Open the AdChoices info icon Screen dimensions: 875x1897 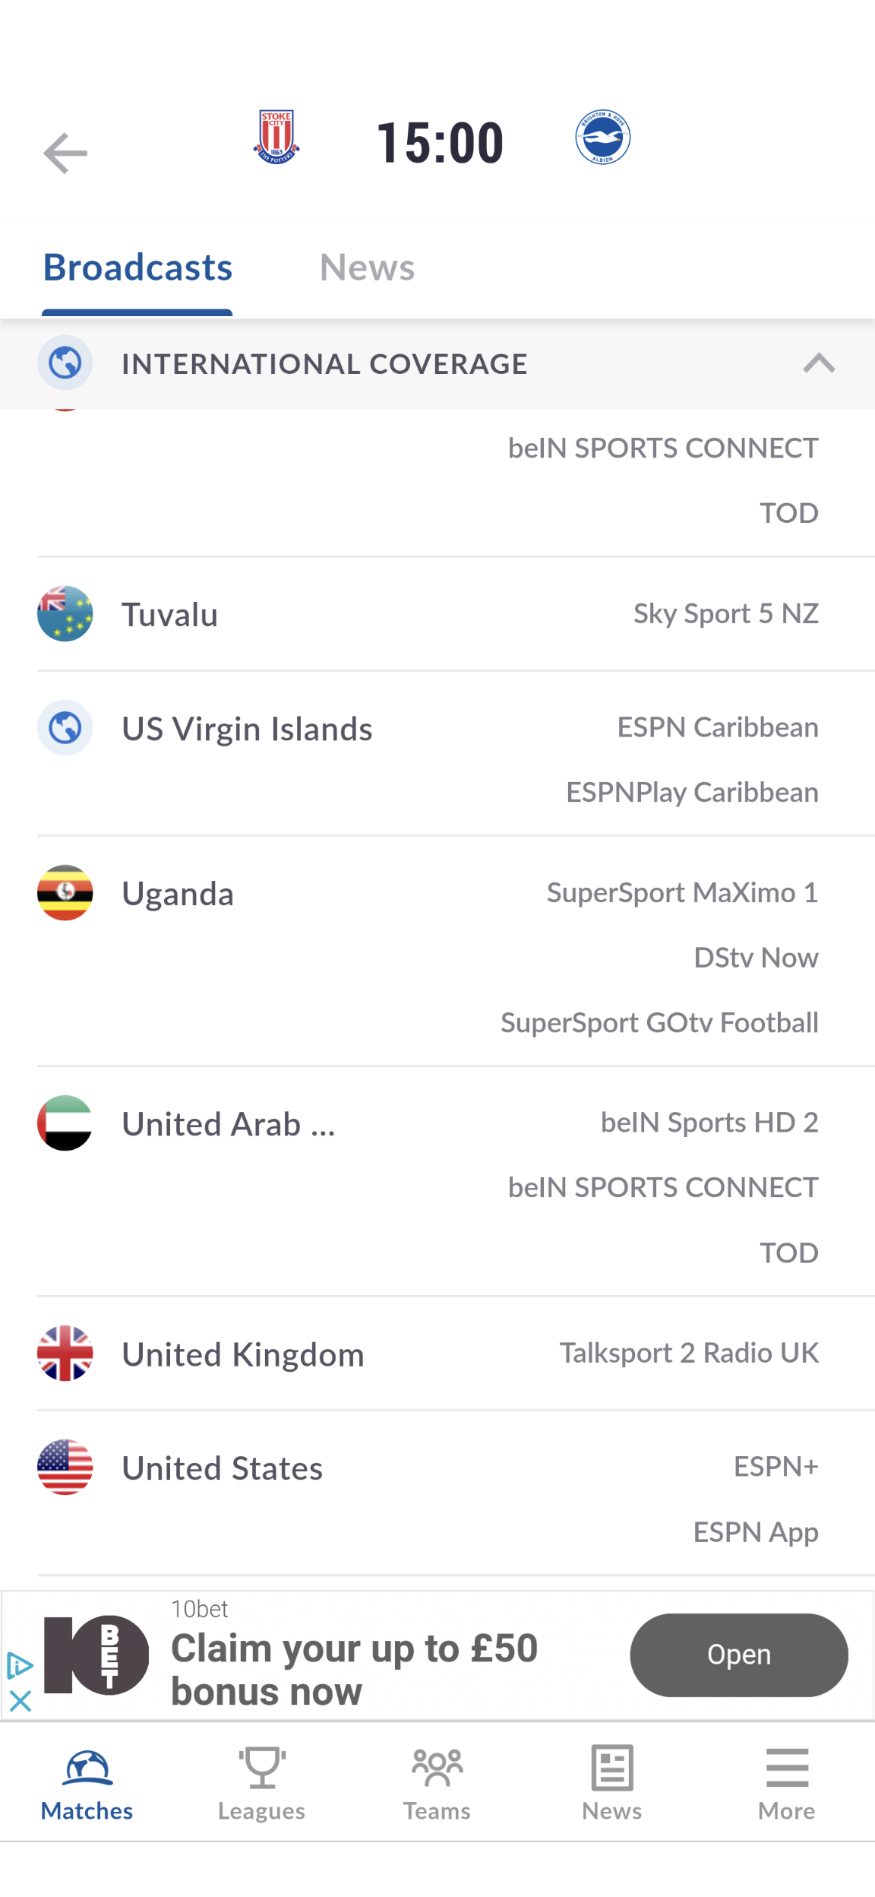[x=19, y=1667]
